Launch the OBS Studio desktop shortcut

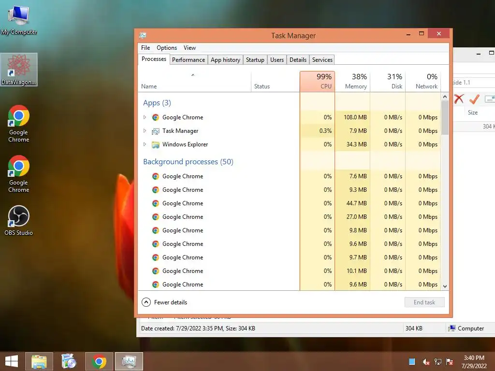click(x=19, y=220)
